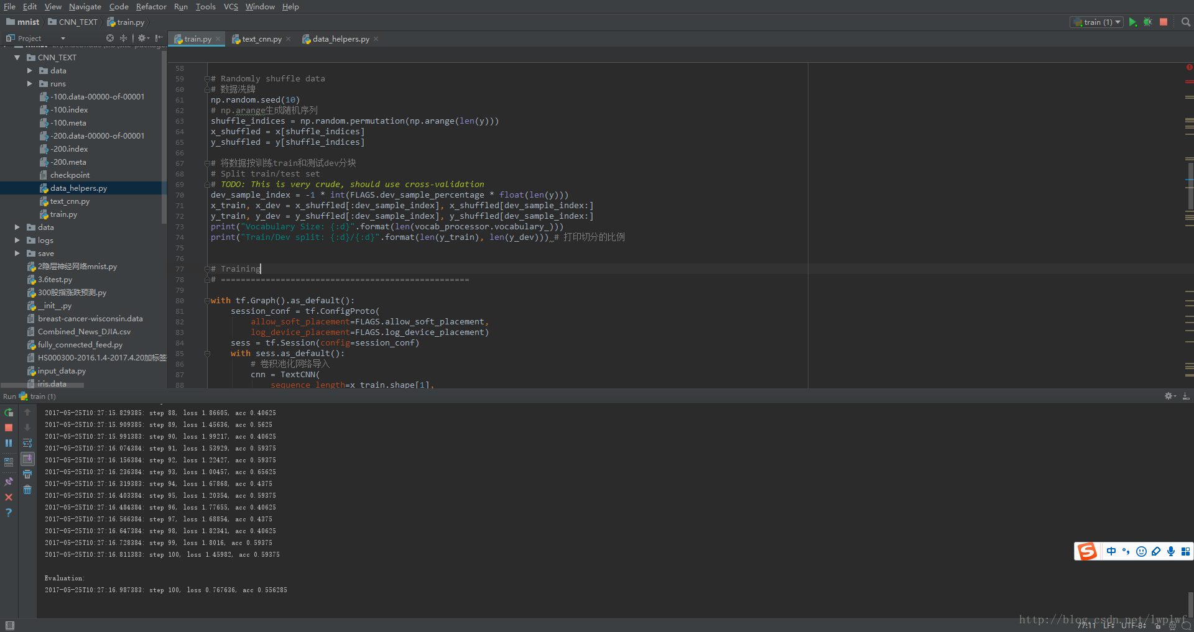Toggle scroll to end in Run console
The height and width of the screenshot is (632, 1194).
coord(27,459)
